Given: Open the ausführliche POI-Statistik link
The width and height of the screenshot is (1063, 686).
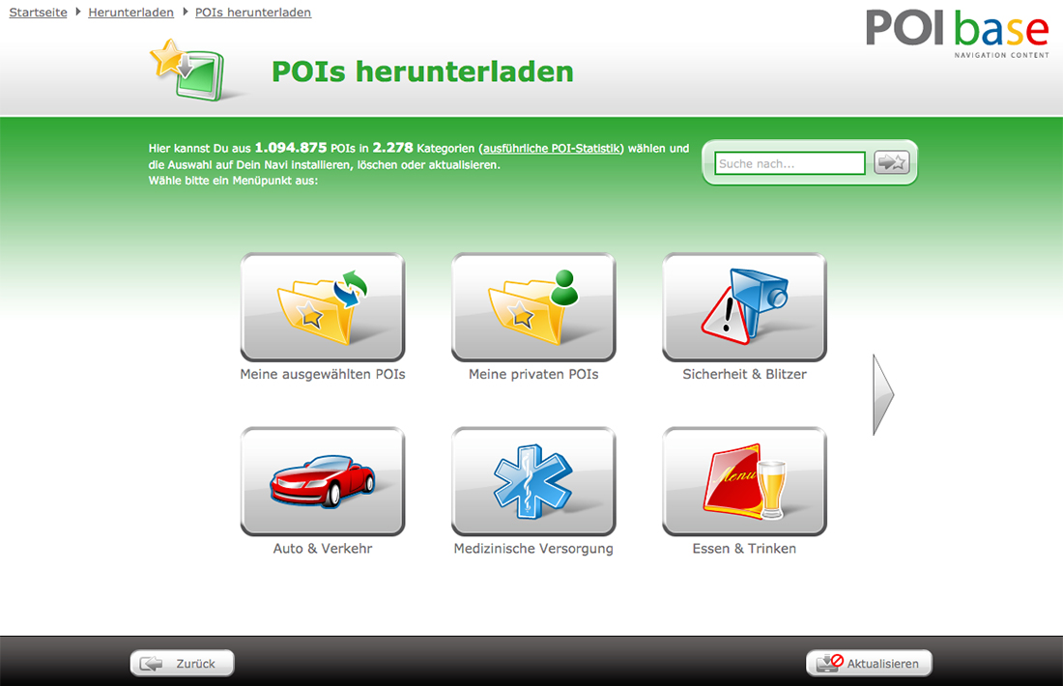Looking at the screenshot, I should click(551, 149).
